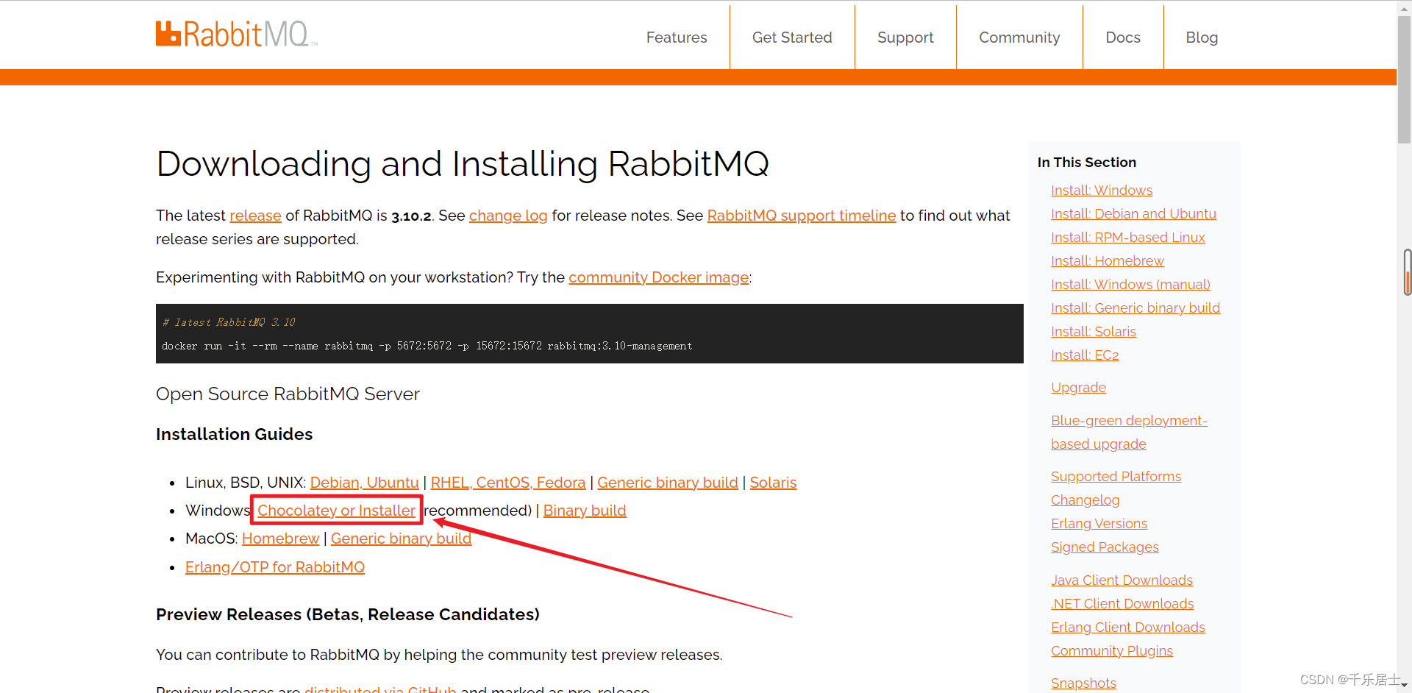Open Erlang Client Downloads link
1412x693 pixels.
1128,628
